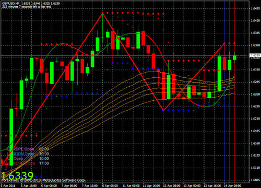Click the 'LONDON Open' session label
The width and height of the screenshot is (261, 188).
pyautogui.click(x=21, y=154)
